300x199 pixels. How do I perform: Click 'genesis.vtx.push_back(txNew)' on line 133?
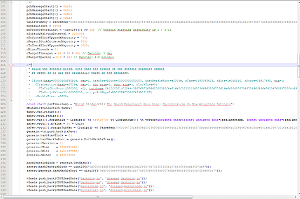click(51, 132)
